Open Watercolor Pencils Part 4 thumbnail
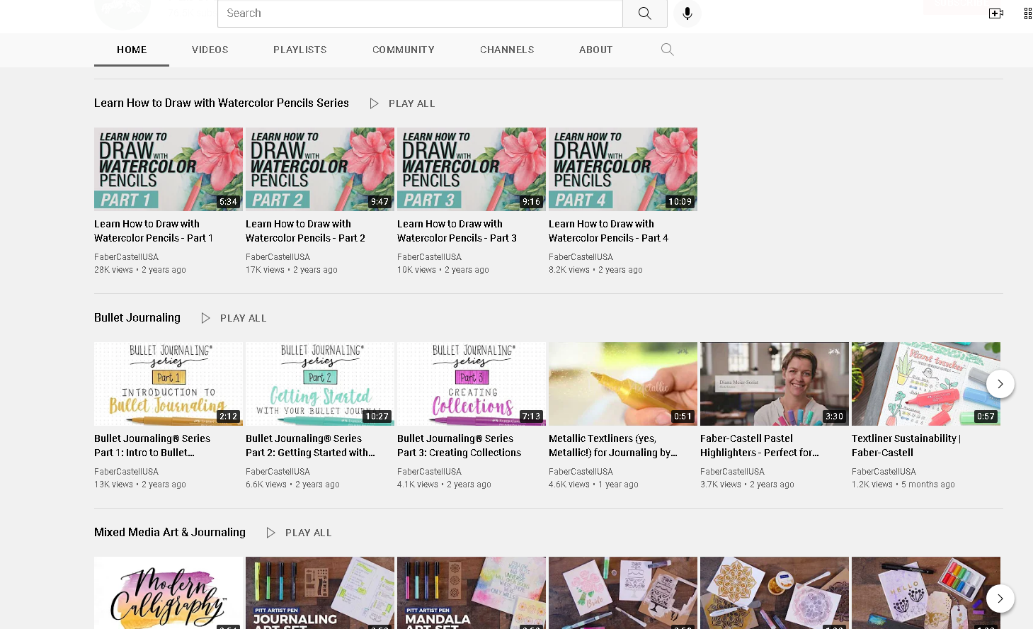The width and height of the screenshot is (1033, 629). coord(623,169)
